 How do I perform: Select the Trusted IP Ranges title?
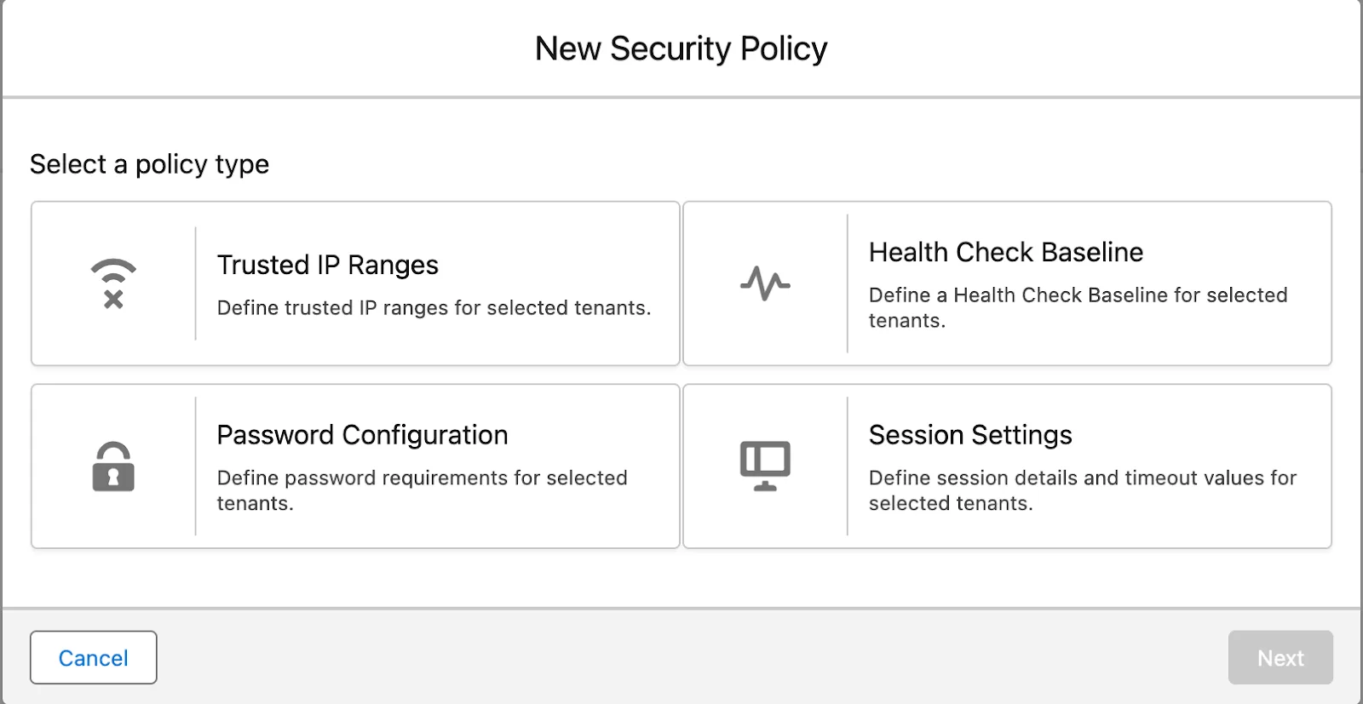click(327, 266)
